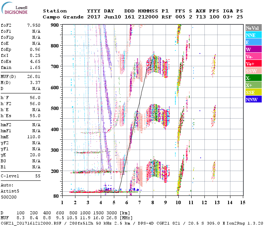This screenshot has width=264, height=226.
Task: Choose the SSW legend color box
Action: 253,71
